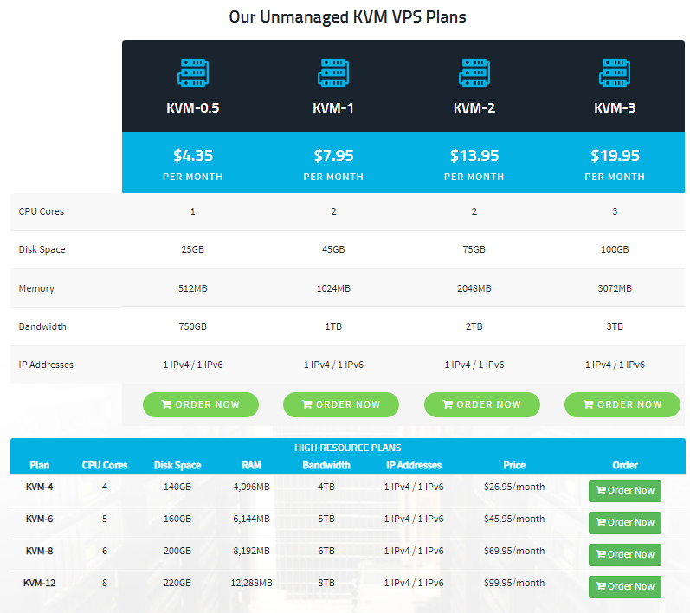Click the Price column header
The image size is (690, 613).
[x=514, y=465]
